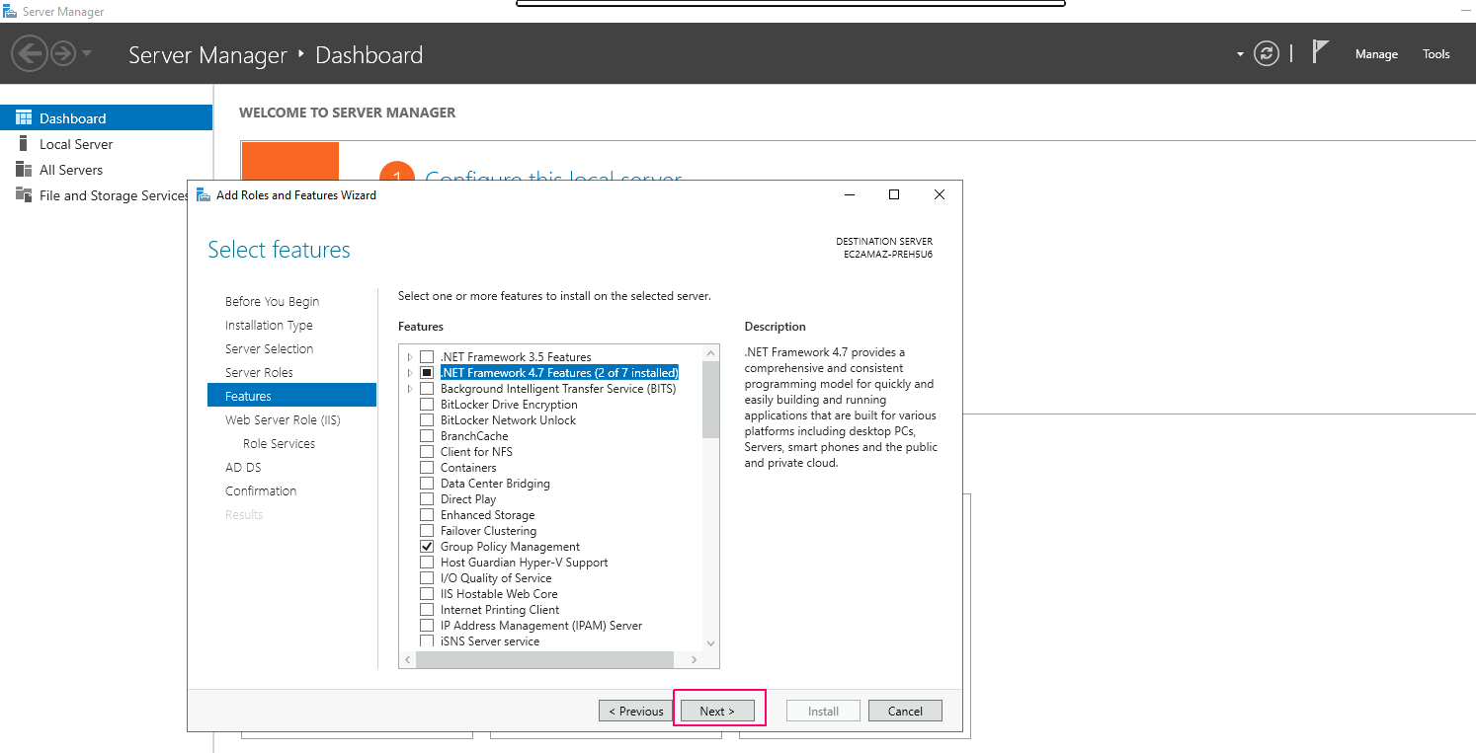
Task: Select Host Guardian Hyper-V Support text
Action: coord(525,562)
